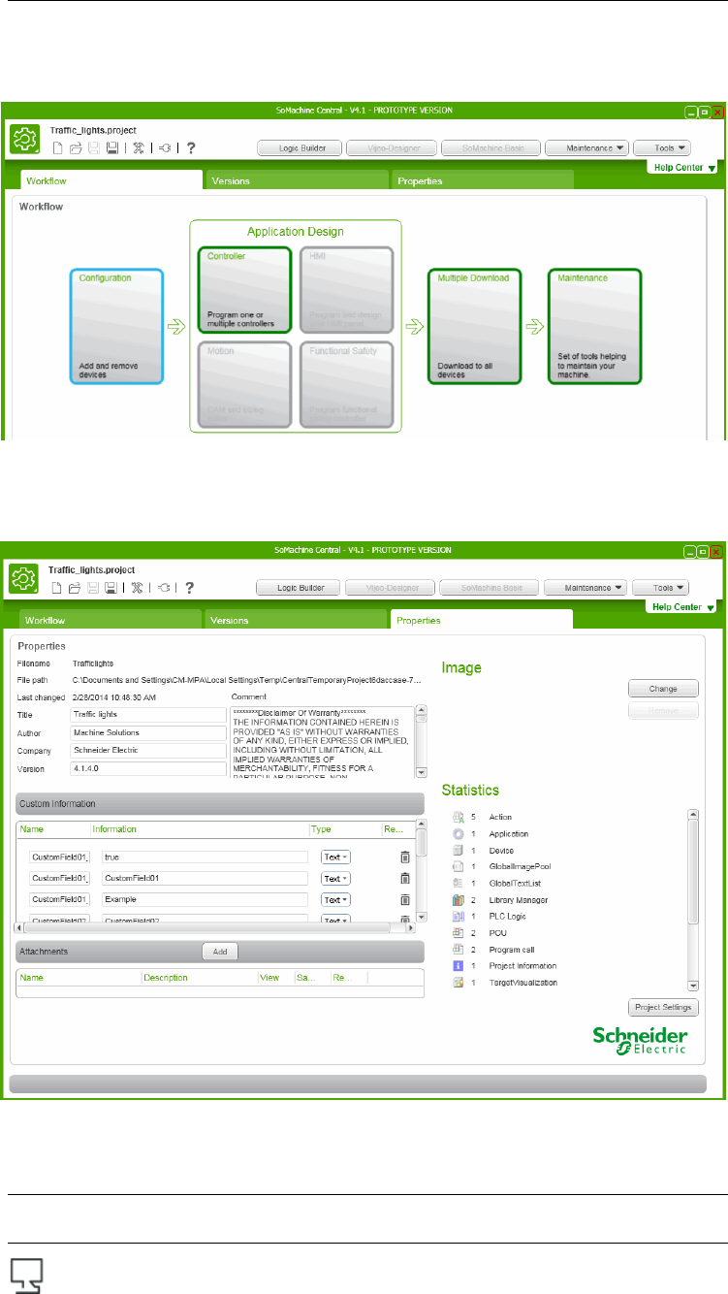
Task: Click New project icon in the Workflow window toolbar
Action: tap(58, 148)
